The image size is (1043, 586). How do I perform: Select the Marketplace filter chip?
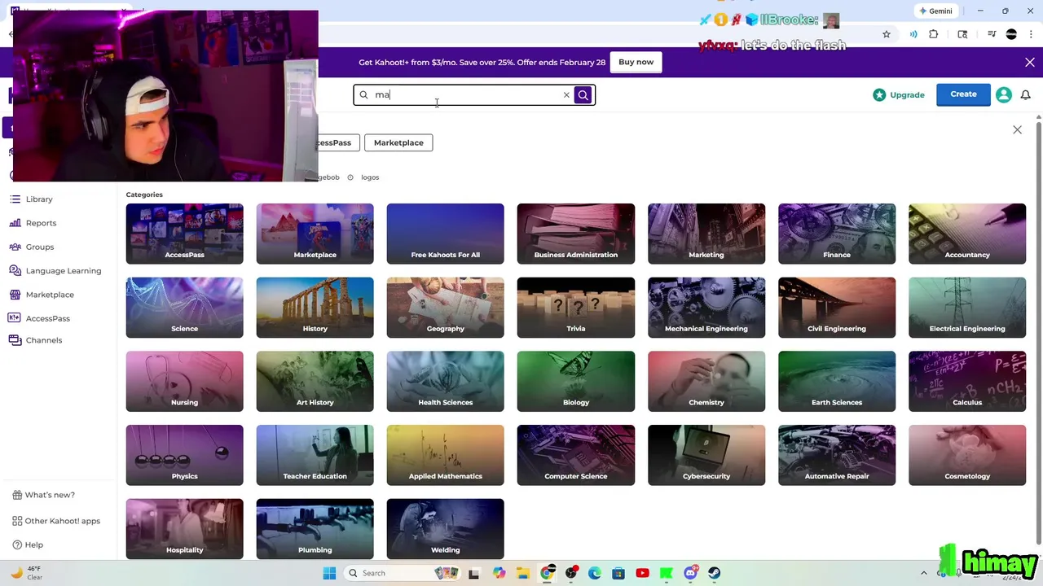398,142
